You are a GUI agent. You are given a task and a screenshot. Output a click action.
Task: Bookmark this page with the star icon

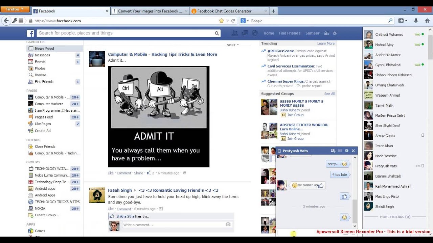tap(222, 21)
